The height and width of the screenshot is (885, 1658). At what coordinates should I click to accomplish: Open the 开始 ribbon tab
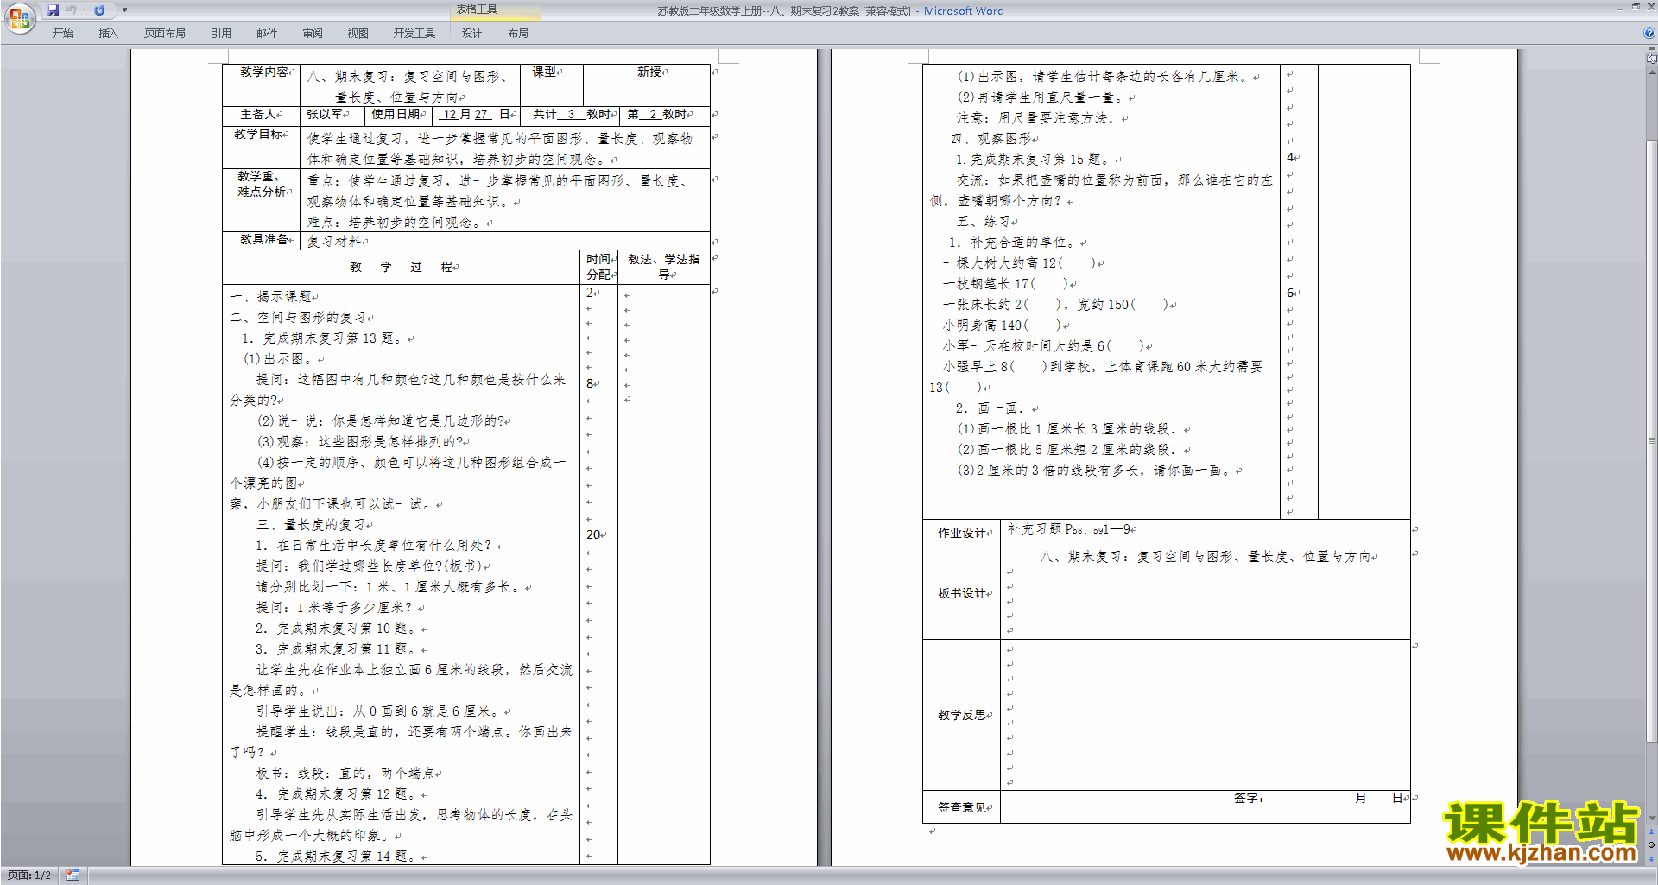point(63,33)
